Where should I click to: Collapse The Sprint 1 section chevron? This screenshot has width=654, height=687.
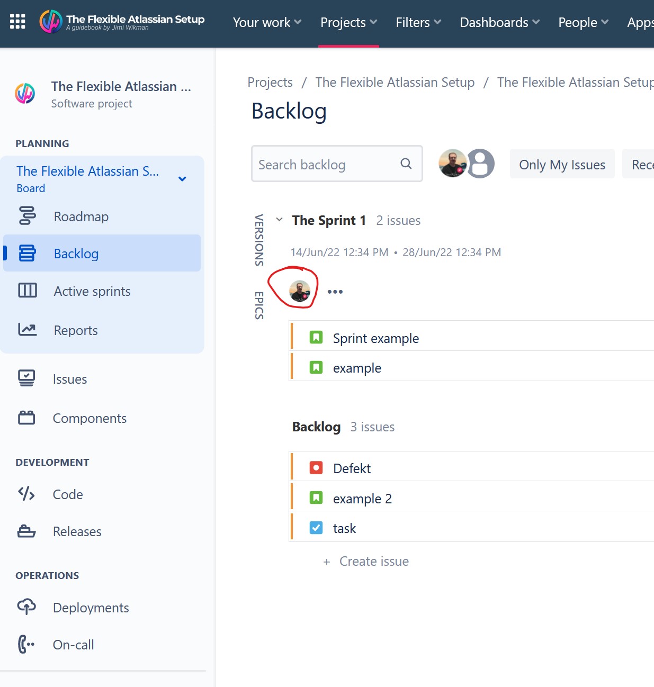coord(279,220)
